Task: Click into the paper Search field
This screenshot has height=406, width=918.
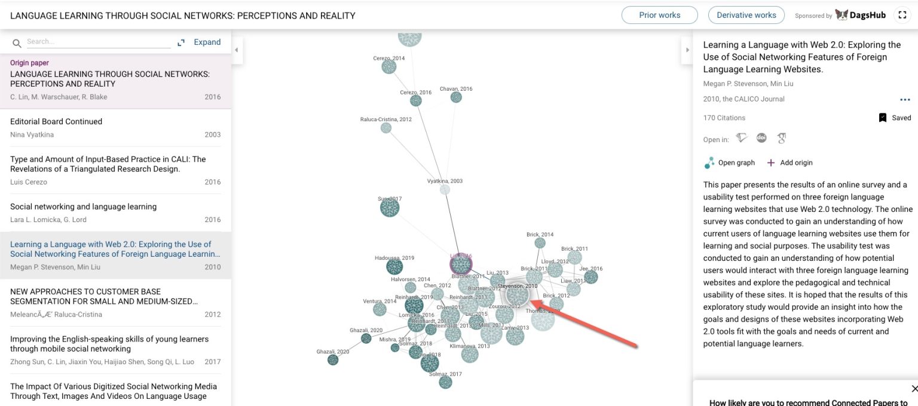Action: 99,42
